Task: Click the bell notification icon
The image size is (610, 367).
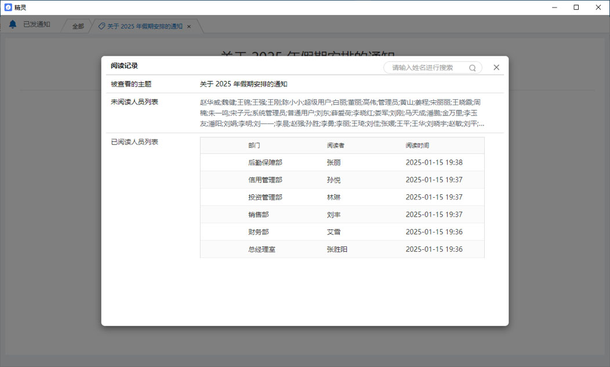Action: (13, 25)
